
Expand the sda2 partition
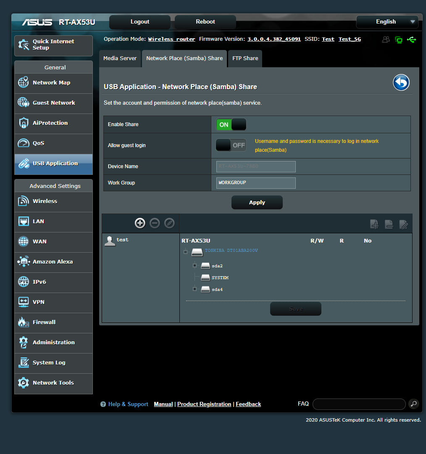coord(195,266)
